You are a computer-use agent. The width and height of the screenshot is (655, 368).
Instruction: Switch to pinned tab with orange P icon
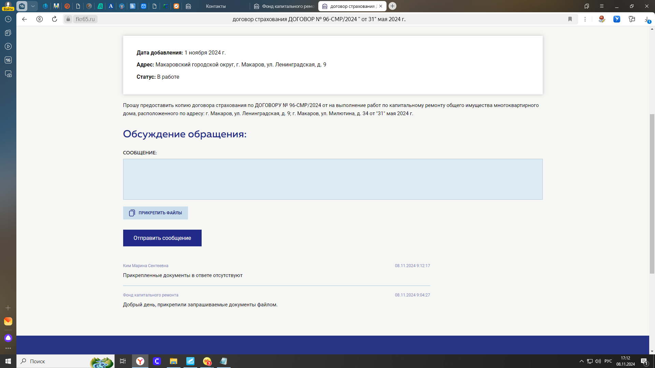click(x=67, y=6)
